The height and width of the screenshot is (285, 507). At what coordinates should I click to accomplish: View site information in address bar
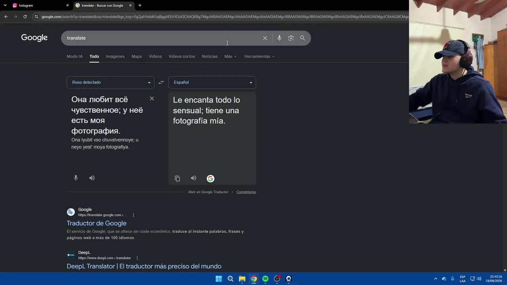coord(36,17)
